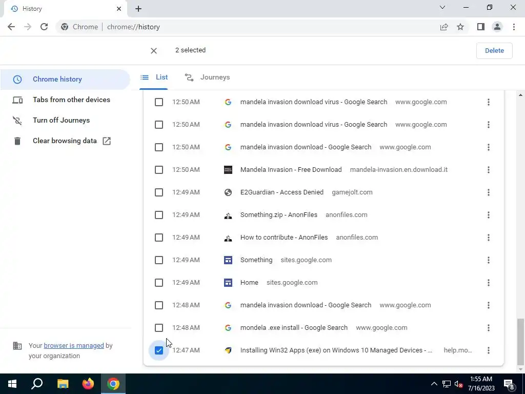
Task: Open actions menu for Something.zip - AnonFiles
Action: [x=489, y=215]
